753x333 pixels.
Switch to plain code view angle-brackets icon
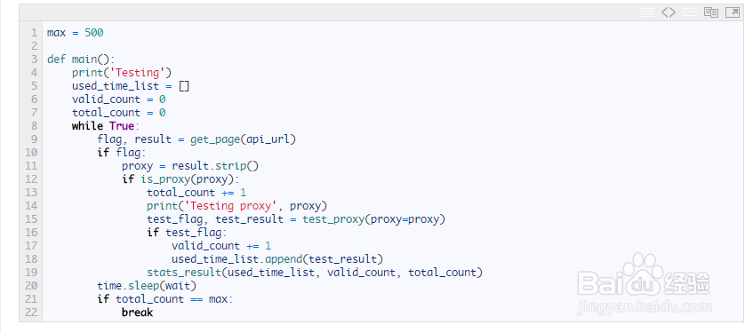[x=669, y=12]
